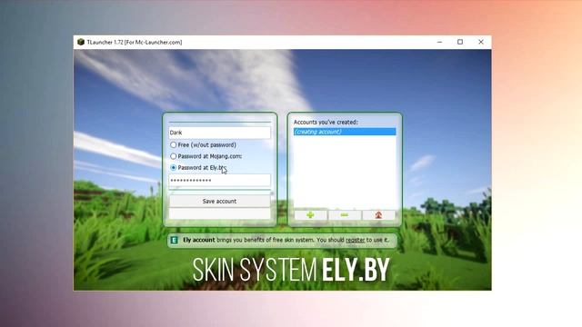The image size is (582, 327).
Task: Maximize the TLauncher window
Action: (x=460, y=42)
